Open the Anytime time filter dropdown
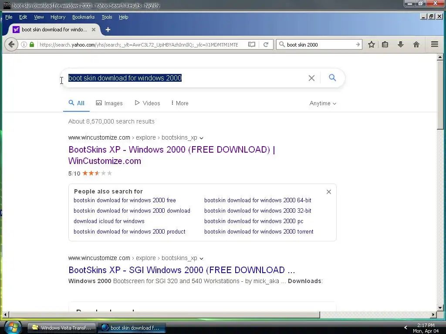This screenshot has height=334, width=446. point(323,104)
